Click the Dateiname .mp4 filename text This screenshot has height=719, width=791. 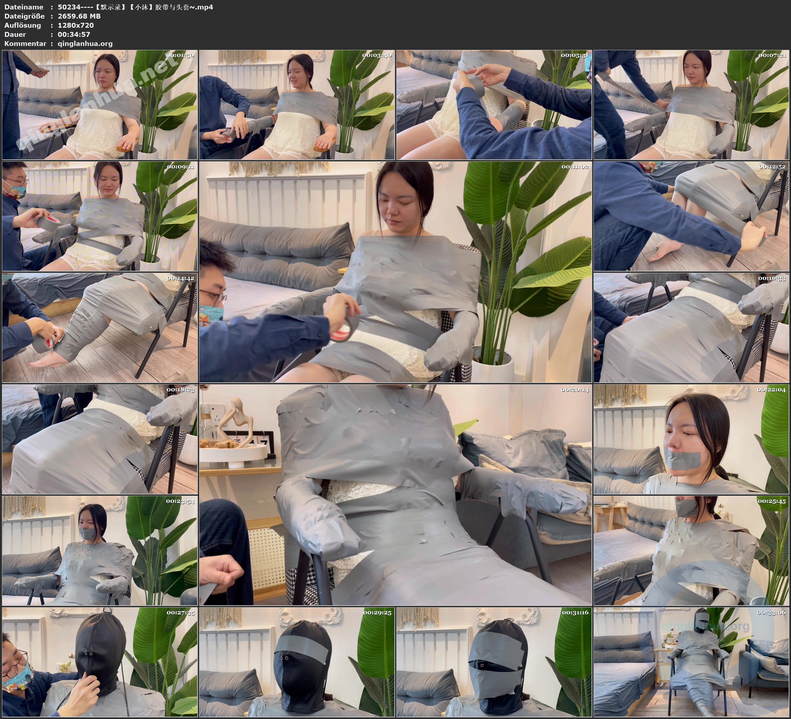135,7
